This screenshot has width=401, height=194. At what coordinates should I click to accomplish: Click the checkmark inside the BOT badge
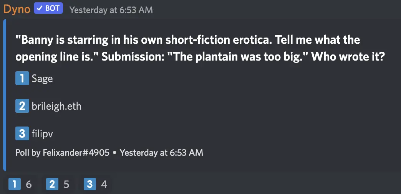coord(40,8)
